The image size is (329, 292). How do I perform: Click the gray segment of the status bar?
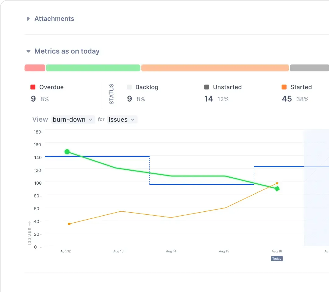coord(309,68)
